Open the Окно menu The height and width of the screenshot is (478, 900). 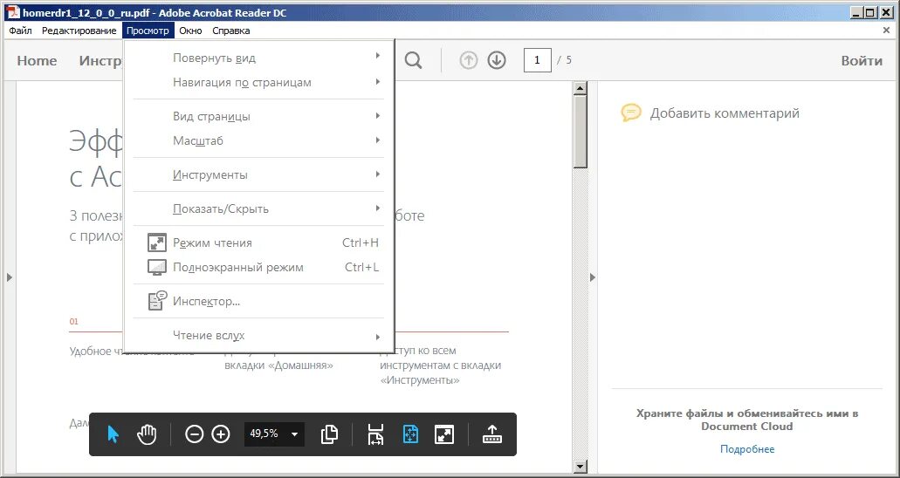pos(190,31)
